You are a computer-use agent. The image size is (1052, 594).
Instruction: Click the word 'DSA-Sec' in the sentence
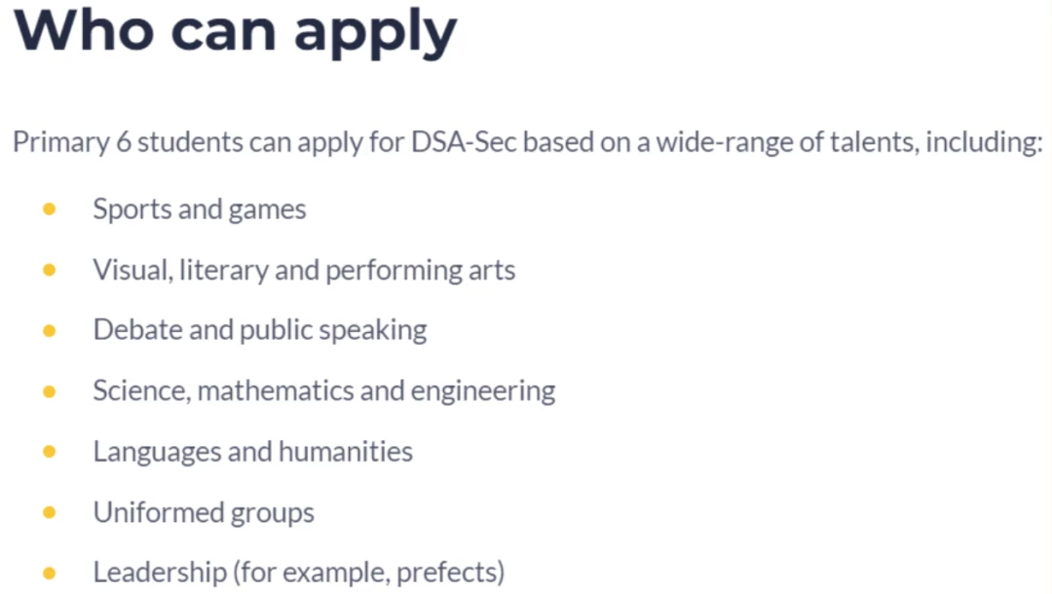point(464,142)
